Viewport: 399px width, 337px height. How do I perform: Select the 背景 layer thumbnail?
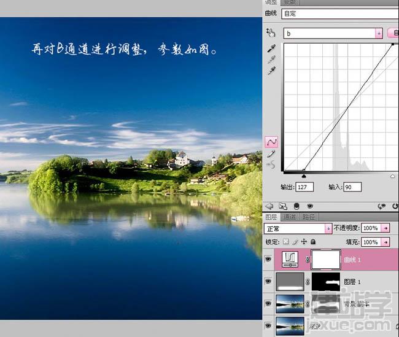pyautogui.click(x=290, y=326)
